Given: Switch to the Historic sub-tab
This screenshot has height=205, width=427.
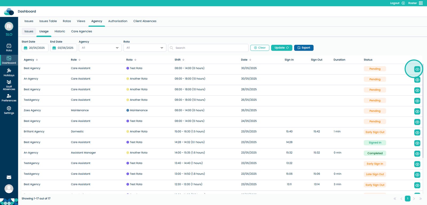Looking at the screenshot, I should (x=60, y=31).
